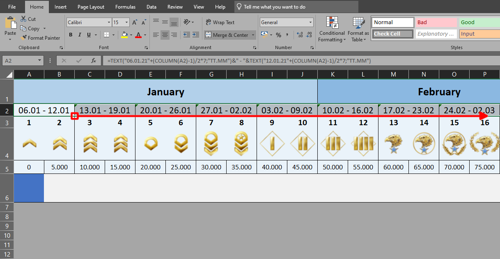The image size is (500, 259).
Task: Align text left
Action: point(156,35)
